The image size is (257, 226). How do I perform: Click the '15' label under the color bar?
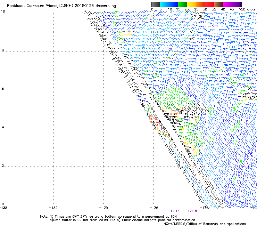178,9
